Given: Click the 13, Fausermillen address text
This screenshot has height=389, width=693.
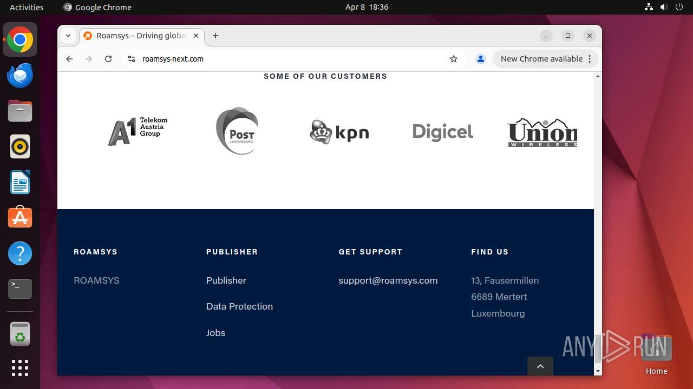Looking at the screenshot, I should coord(505,280).
